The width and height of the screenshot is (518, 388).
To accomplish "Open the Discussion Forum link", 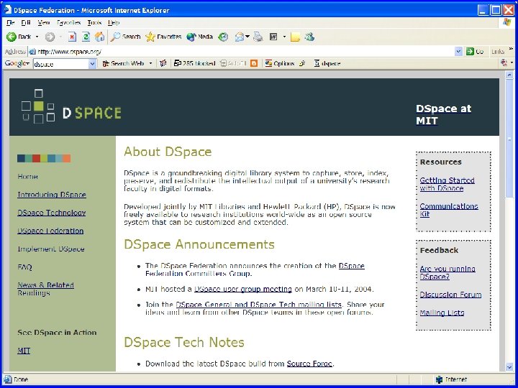I will click(x=450, y=295).
